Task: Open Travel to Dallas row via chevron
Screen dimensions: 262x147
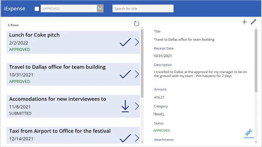Action: point(137,74)
